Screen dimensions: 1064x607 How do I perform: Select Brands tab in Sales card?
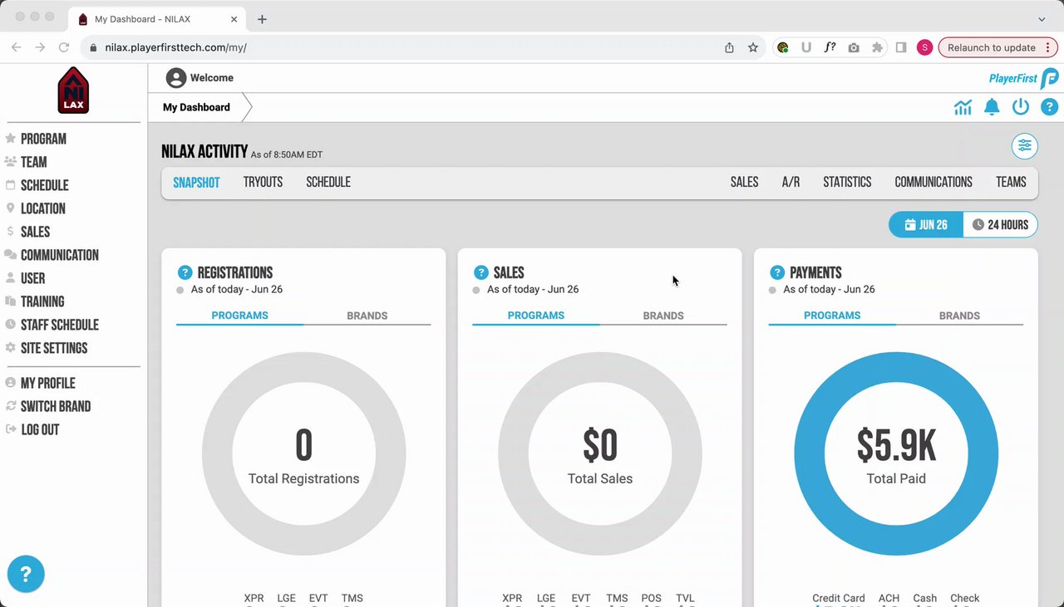[663, 316]
